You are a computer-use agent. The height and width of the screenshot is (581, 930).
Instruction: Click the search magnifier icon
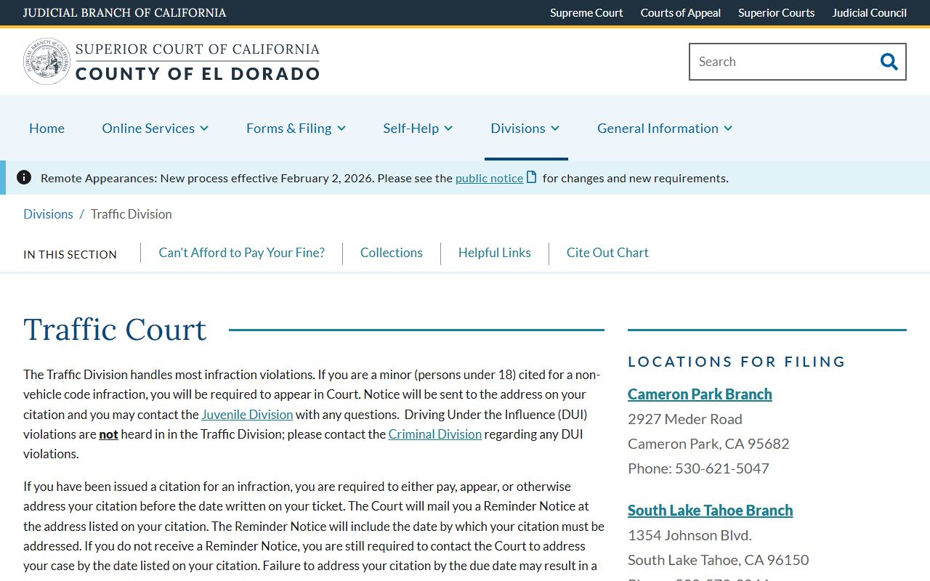(x=889, y=62)
